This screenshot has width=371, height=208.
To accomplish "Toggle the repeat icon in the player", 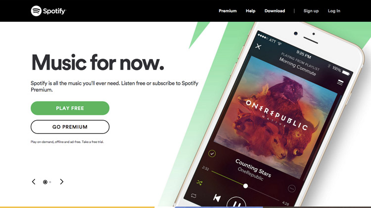I will pyautogui.click(x=193, y=196).
